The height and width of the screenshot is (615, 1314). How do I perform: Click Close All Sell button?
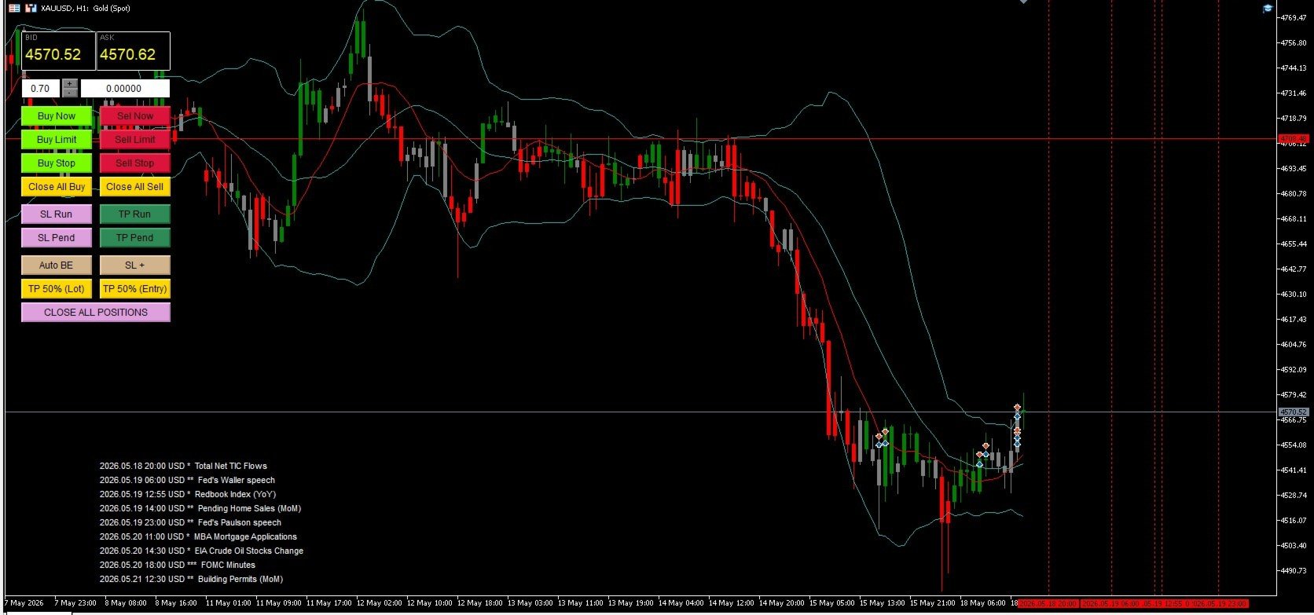pos(135,186)
